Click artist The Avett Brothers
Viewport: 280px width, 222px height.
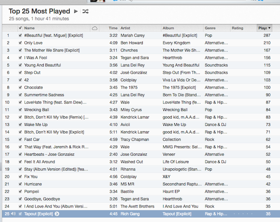point(137,206)
